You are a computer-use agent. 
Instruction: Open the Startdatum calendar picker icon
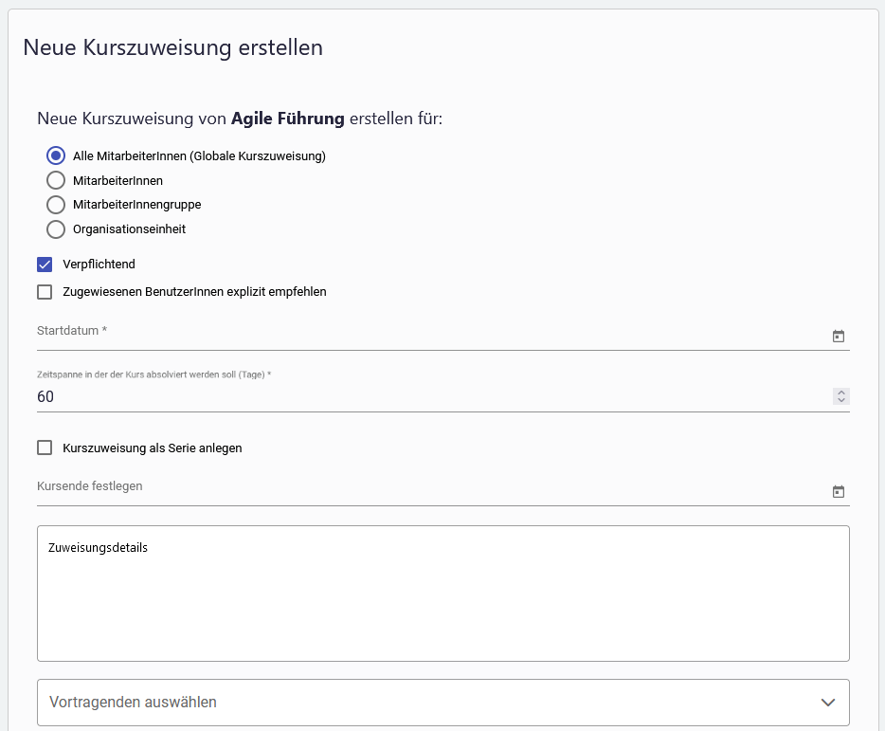pyautogui.click(x=838, y=337)
